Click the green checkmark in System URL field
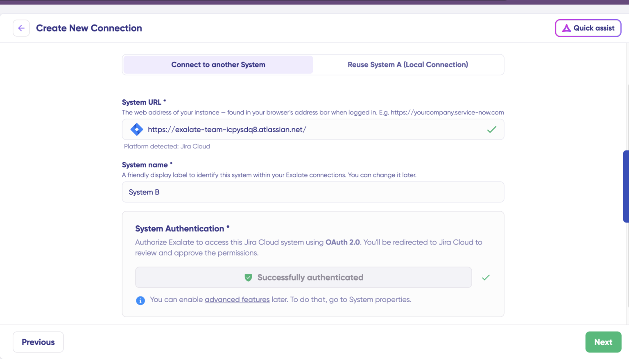629x359 pixels. [x=491, y=130]
